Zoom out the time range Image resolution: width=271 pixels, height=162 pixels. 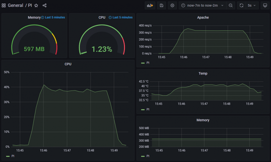click(231, 5)
